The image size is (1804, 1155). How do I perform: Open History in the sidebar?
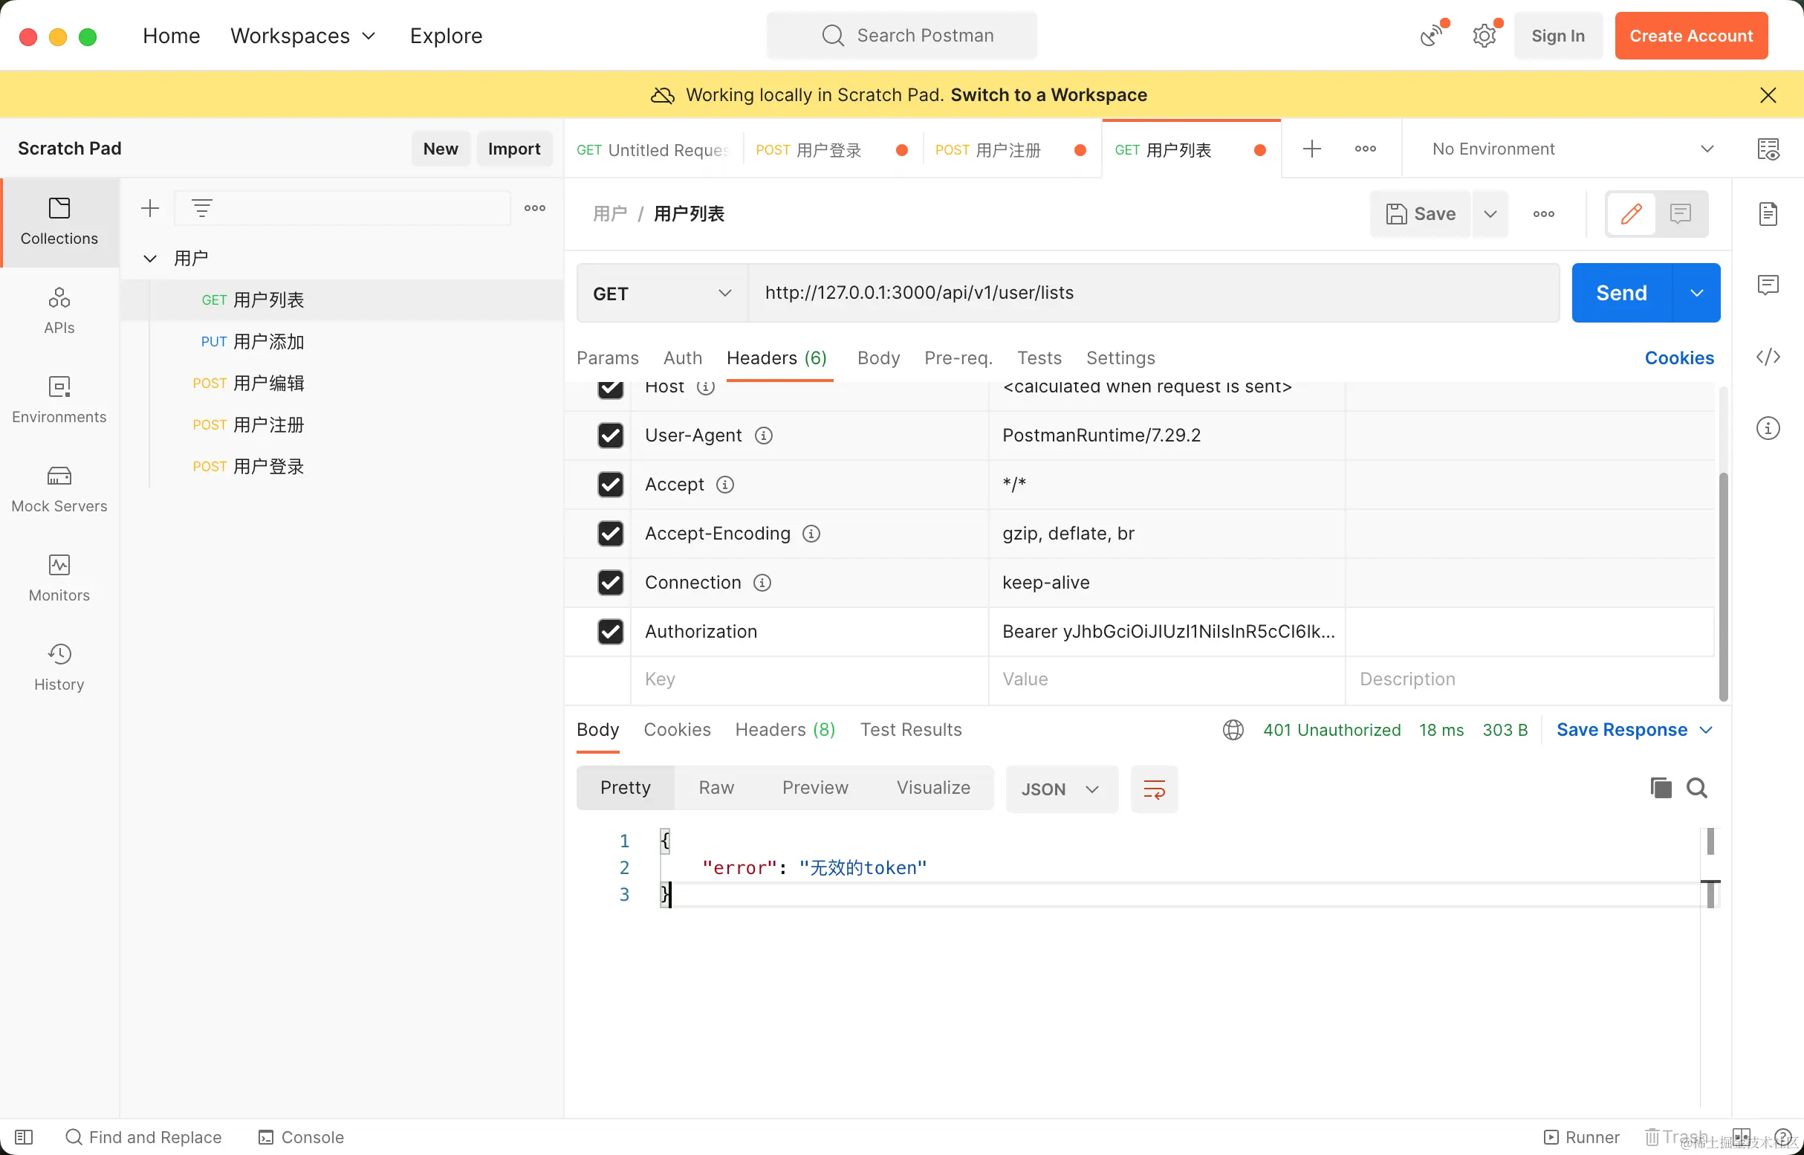(59, 667)
